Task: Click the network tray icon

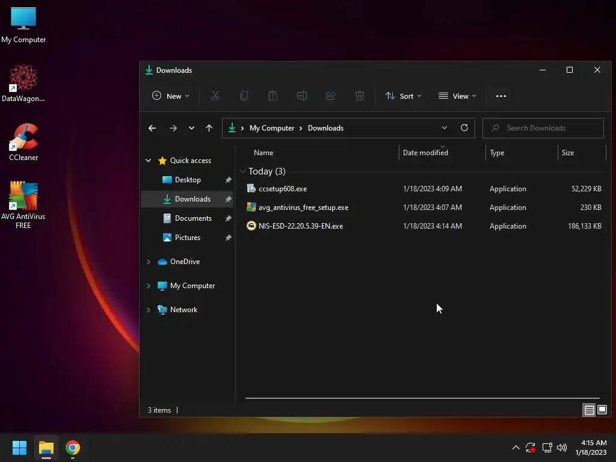Action: coord(547,448)
